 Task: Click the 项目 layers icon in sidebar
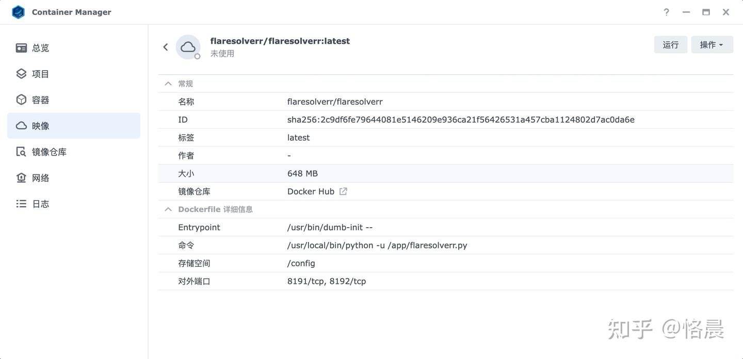[21, 74]
